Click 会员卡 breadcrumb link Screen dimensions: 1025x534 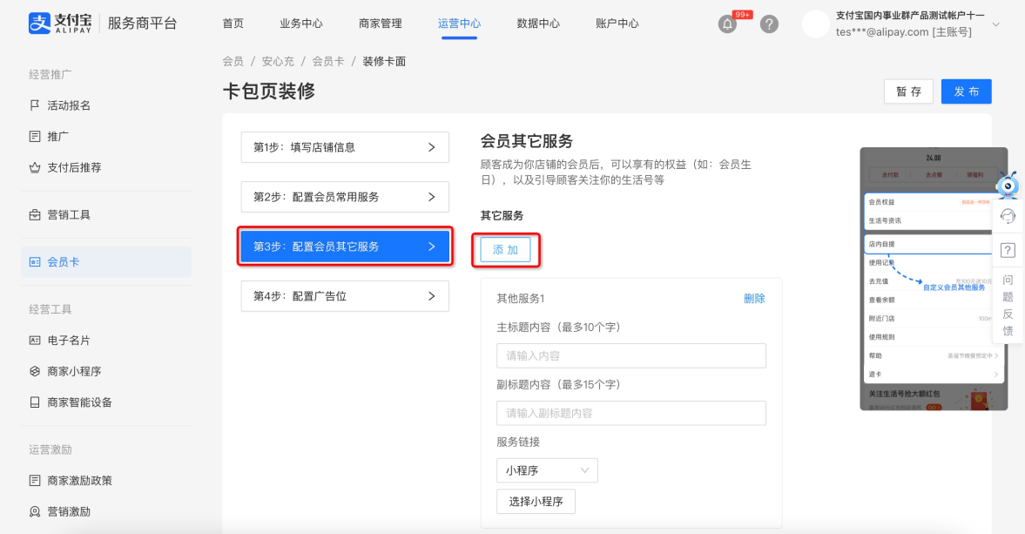(x=328, y=62)
